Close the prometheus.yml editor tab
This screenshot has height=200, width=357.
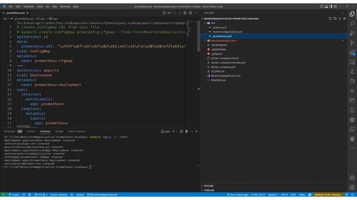[27, 13]
